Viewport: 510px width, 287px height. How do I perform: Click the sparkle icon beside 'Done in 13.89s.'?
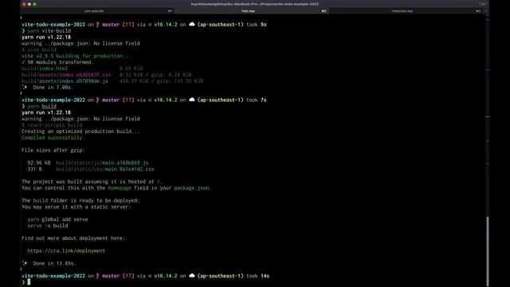pyautogui.click(x=25, y=263)
